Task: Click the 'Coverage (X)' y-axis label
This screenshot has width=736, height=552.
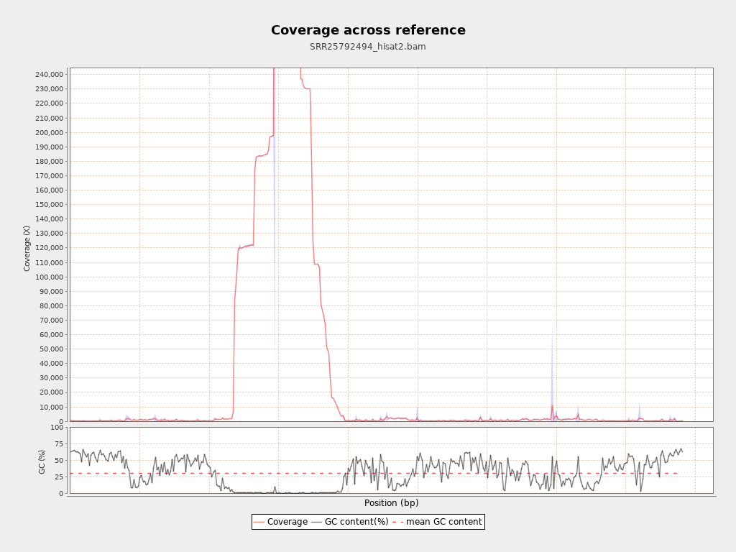Action: click(27, 248)
